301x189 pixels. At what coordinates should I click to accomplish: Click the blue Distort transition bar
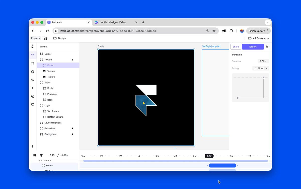coord(222,165)
